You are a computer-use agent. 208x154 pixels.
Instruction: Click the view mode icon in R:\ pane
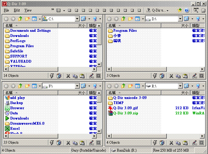[137, 86]
